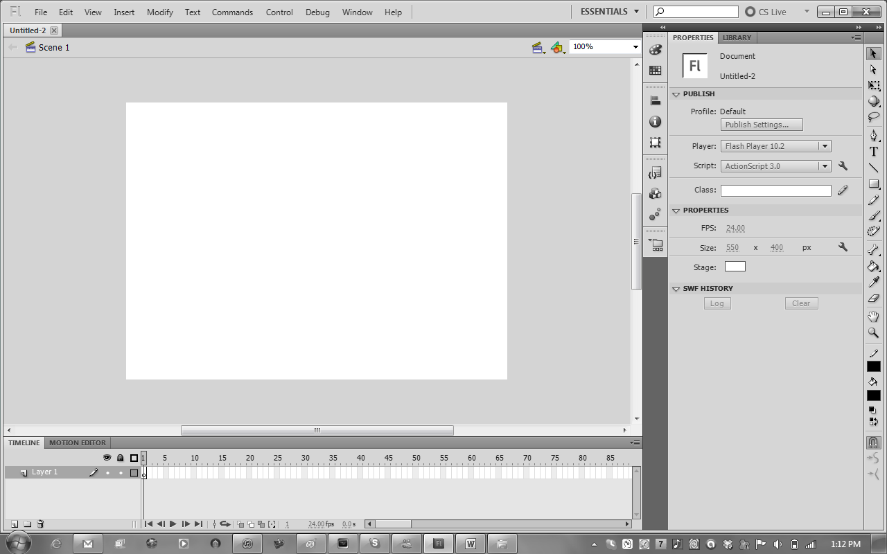
Task: Select the Eyedropper tool
Action: coord(874,282)
